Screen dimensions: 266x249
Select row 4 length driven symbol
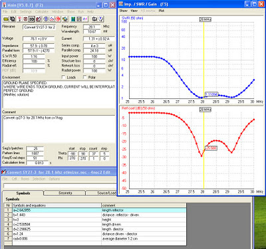point(57,224)
